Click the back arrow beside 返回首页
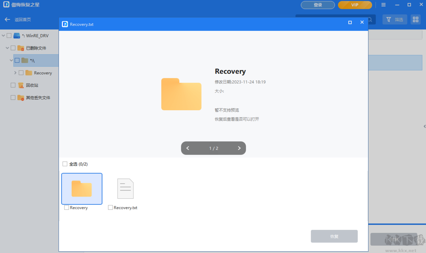Viewport: 426px width, 253px height. coord(7,20)
